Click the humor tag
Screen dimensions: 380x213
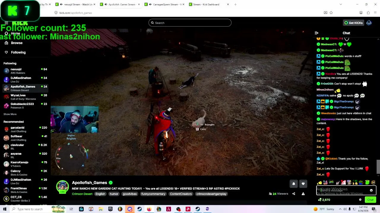(x=114, y=194)
